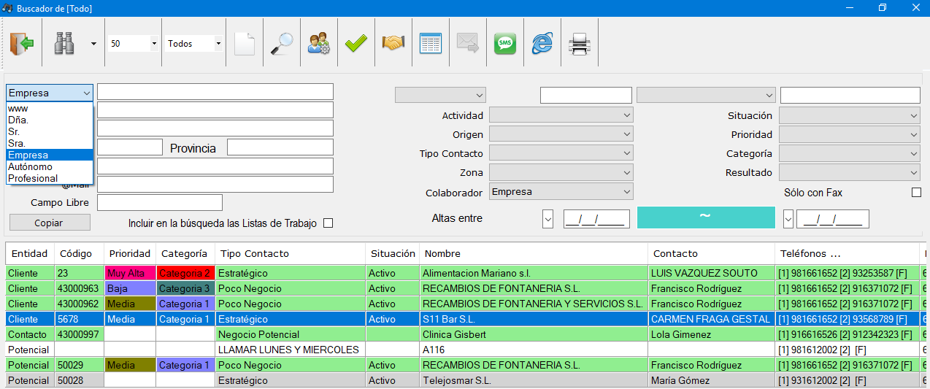The width and height of the screenshot is (930, 389).
Task: Click the LUIS VAZQUEZ SOUTO cell
Action: pyautogui.click(x=711, y=273)
